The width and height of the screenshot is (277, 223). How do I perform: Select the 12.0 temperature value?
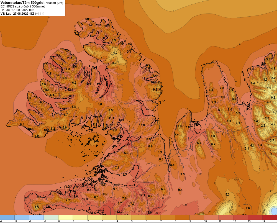click(x=71, y=96)
